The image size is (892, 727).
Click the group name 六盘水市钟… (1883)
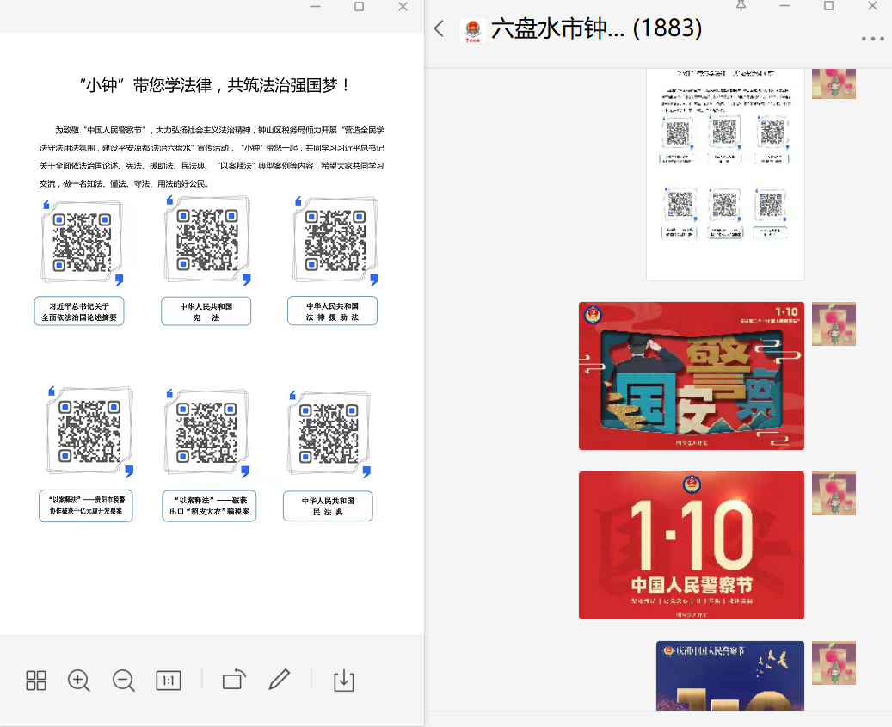coord(596,28)
